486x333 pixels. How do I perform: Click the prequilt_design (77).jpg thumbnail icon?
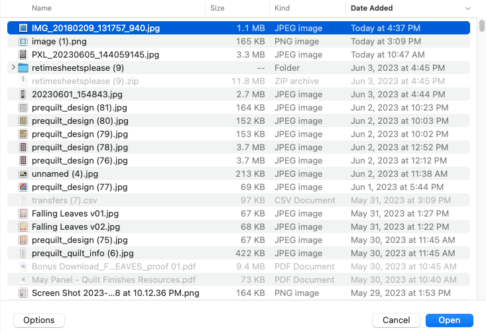point(23,187)
